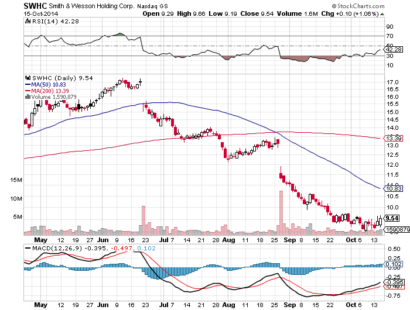Click the MA(50) 10.83 legend text
This screenshot has width=410, height=310.
tap(49, 85)
